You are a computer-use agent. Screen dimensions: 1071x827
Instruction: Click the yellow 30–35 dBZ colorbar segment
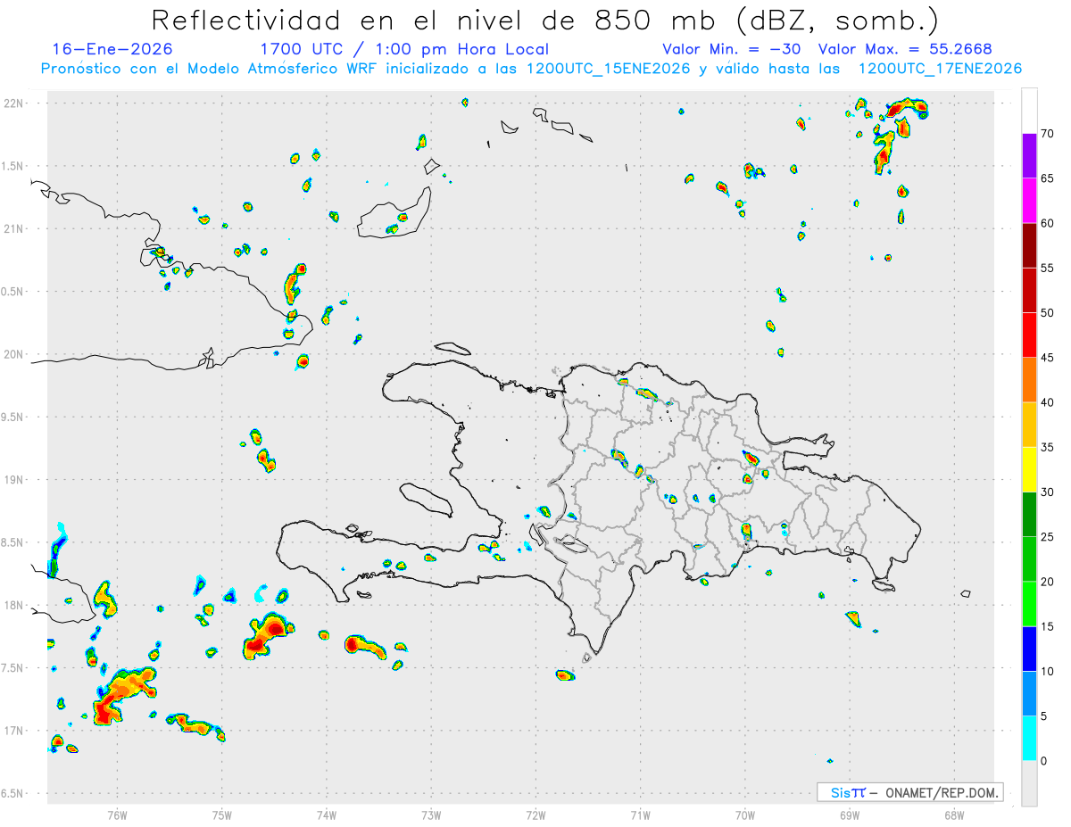[1029, 469]
